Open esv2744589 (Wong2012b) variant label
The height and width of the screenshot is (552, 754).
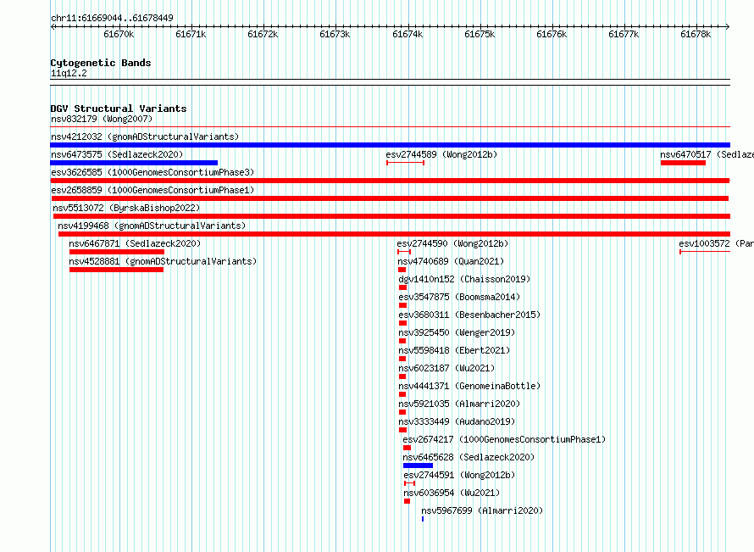pyautogui.click(x=441, y=154)
